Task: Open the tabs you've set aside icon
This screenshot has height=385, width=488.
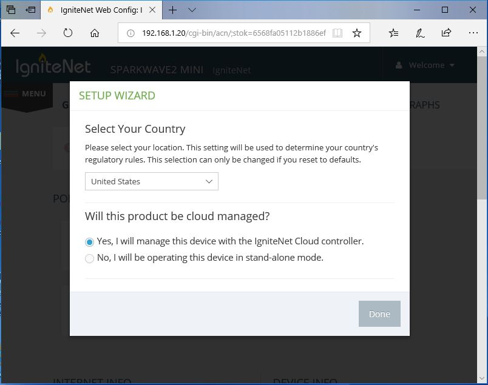Action: [x=11, y=10]
